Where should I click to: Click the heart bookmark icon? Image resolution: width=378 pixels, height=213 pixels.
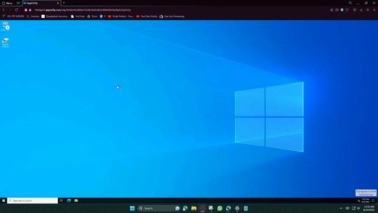coord(347,10)
